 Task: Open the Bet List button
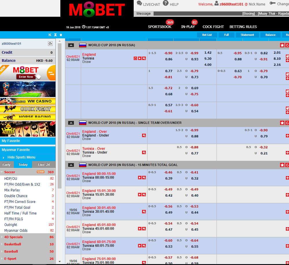207,35
